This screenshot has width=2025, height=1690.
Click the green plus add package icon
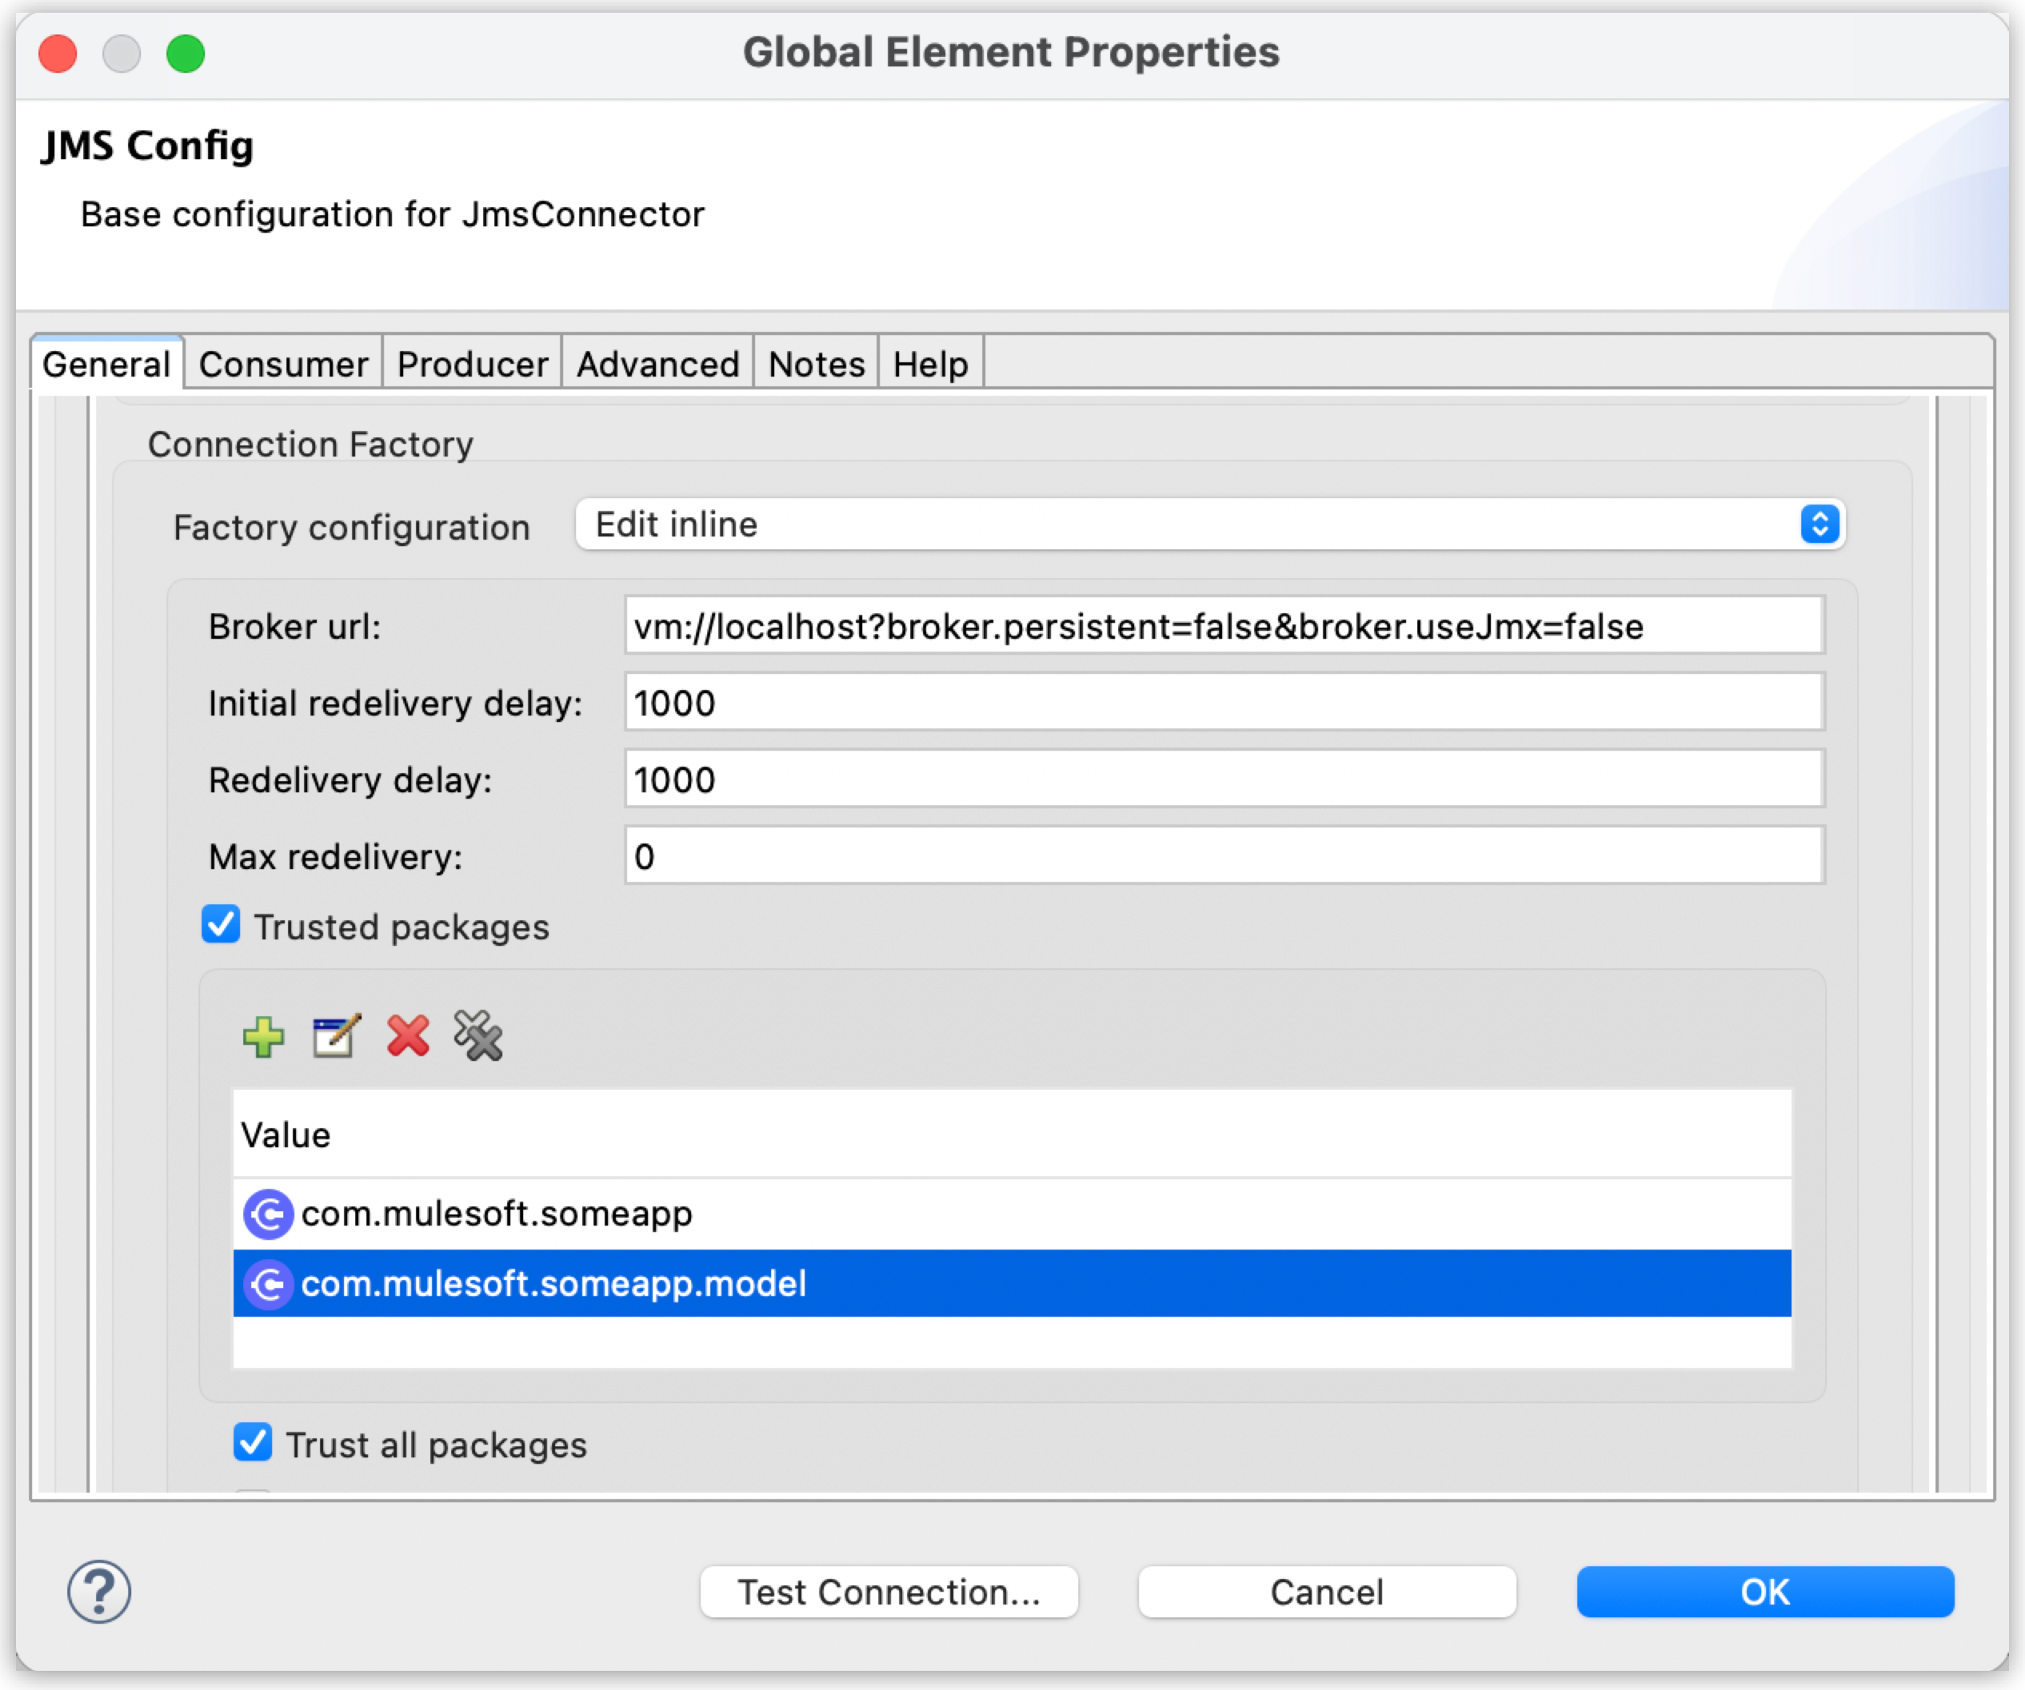[263, 1038]
